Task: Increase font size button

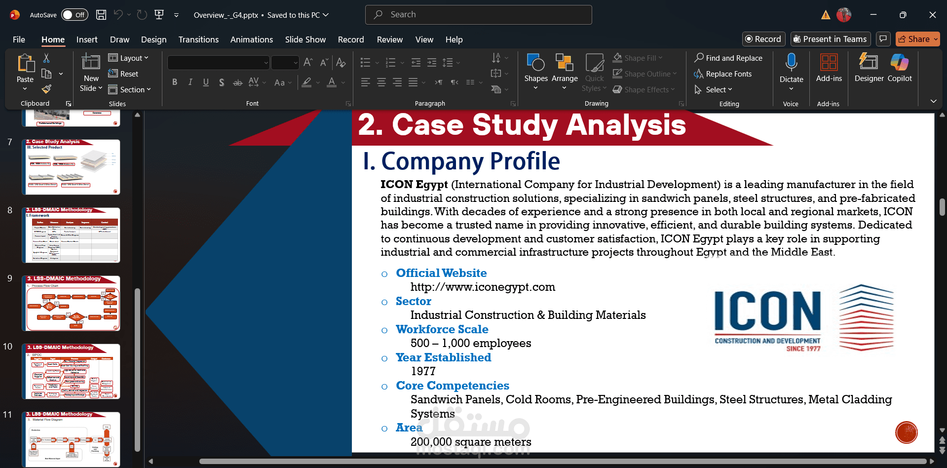Action: tap(308, 62)
